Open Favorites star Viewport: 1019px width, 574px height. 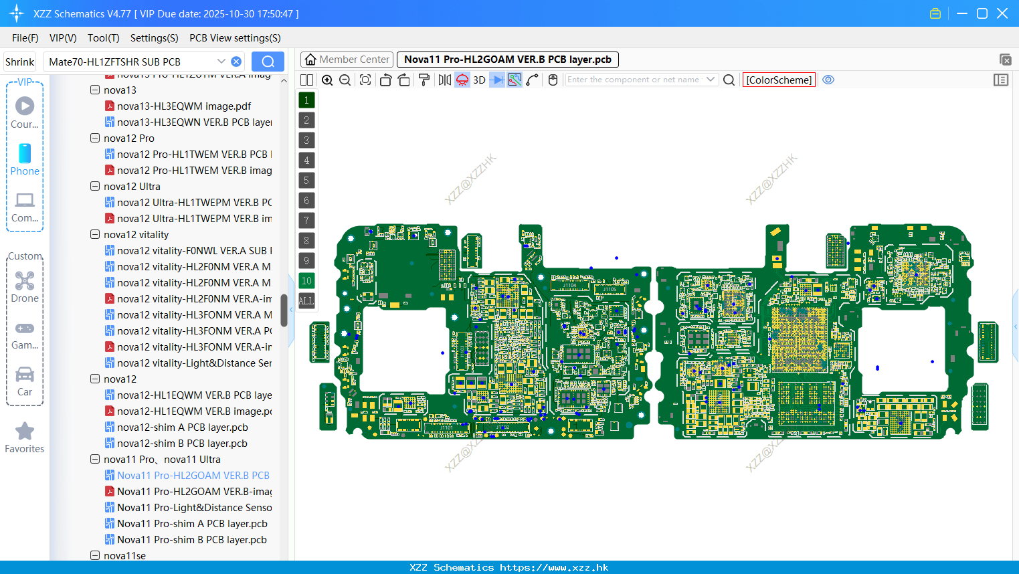25,438
